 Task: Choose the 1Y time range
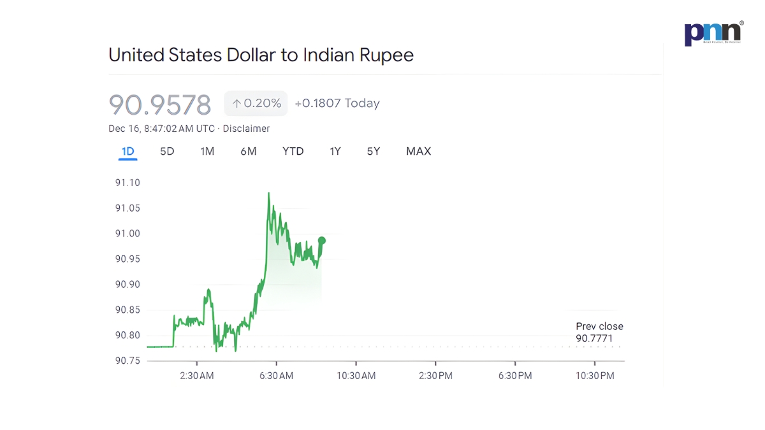335,152
